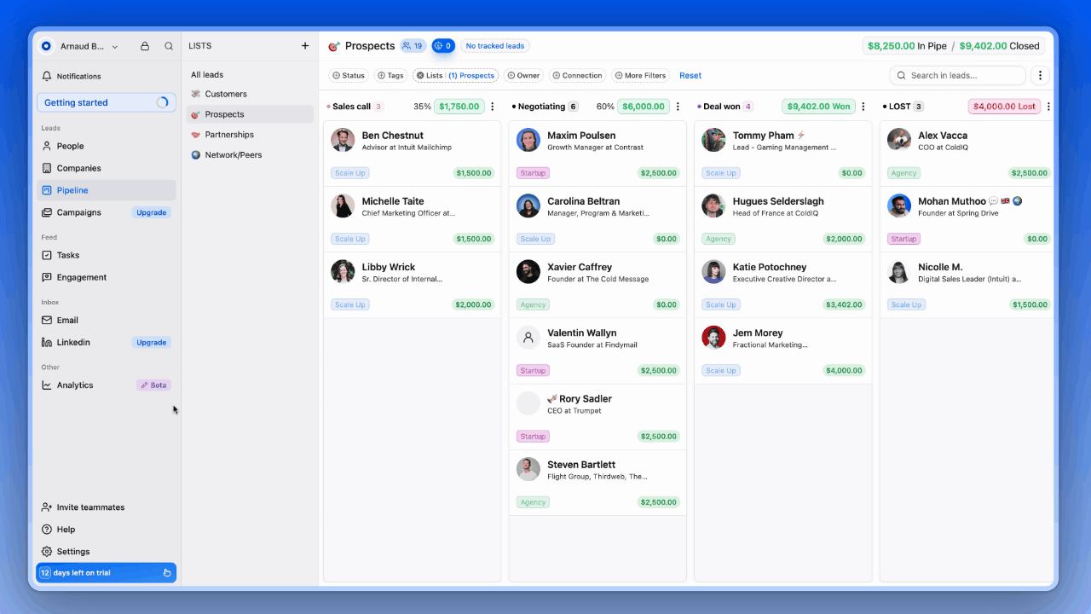
Task: Click the $9,402.00 Won total badge
Action: click(x=818, y=107)
